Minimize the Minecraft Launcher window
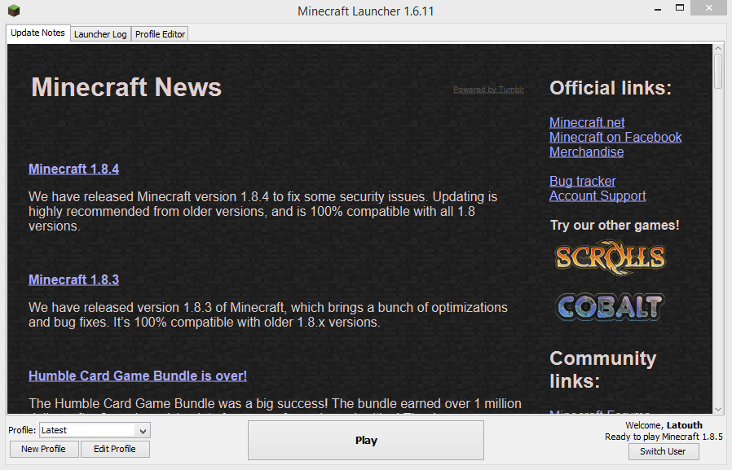 tap(658, 8)
